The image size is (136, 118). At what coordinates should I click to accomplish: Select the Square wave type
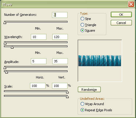[x=82, y=30]
